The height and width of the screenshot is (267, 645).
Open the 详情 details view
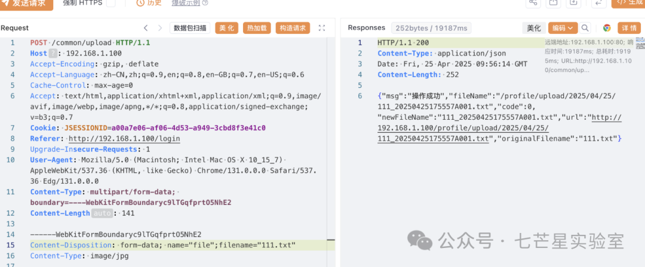click(629, 28)
